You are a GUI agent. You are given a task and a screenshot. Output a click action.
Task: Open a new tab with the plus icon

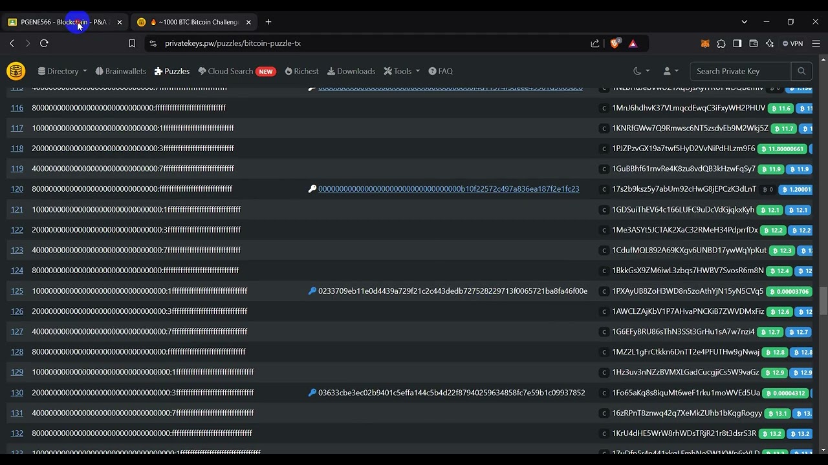pos(268,22)
